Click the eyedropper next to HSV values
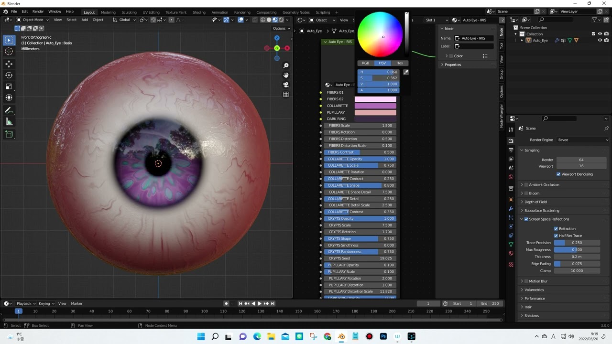612x344 pixels. pyautogui.click(x=406, y=72)
